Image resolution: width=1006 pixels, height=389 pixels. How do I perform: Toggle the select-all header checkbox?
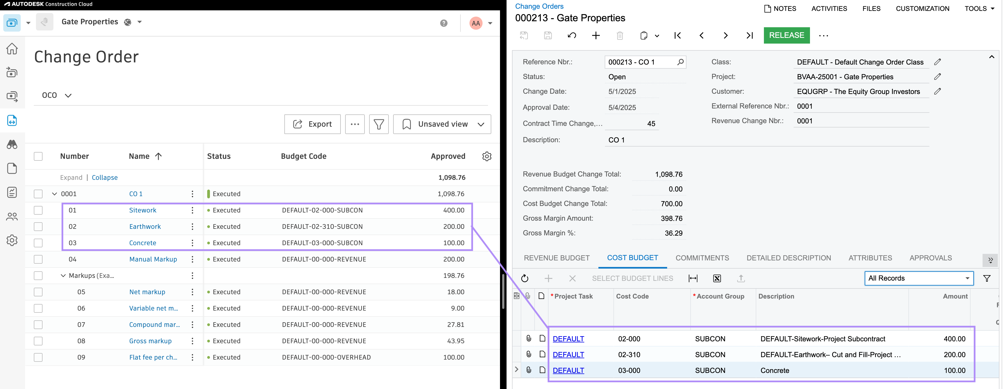(x=38, y=156)
